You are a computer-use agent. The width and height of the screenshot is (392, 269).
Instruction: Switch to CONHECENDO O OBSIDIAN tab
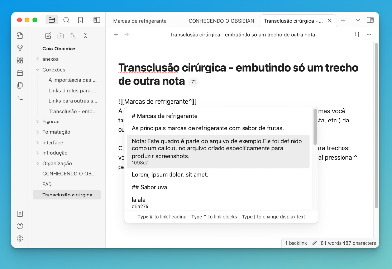point(221,21)
